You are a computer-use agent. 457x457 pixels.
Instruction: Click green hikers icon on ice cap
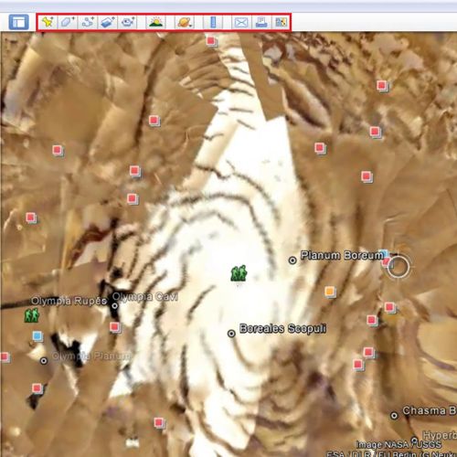tap(239, 273)
